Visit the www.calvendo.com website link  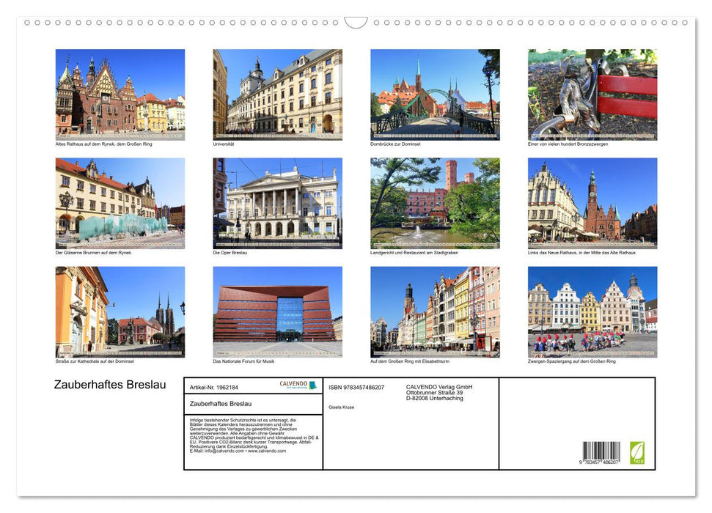tap(267, 452)
